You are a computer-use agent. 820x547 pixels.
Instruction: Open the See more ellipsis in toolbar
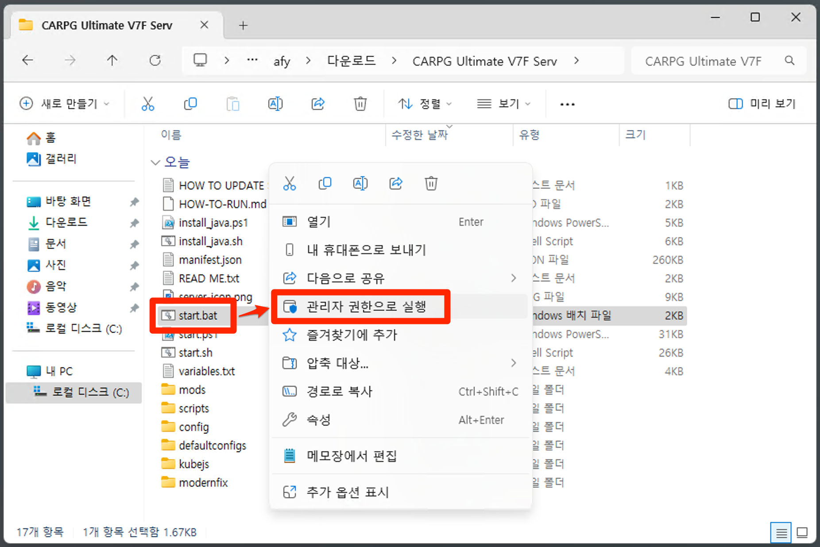[567, 104]
